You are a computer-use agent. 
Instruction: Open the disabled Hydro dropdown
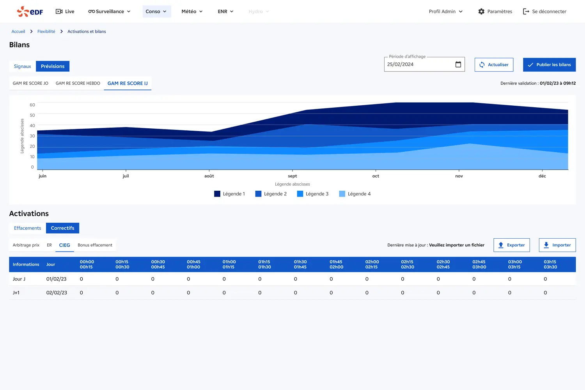tap(259, 11)
